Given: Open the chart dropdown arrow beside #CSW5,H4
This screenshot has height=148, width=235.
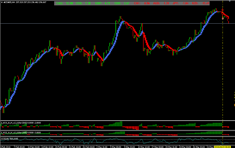Looking at the screenshot, I should click(x=2, y=2).
